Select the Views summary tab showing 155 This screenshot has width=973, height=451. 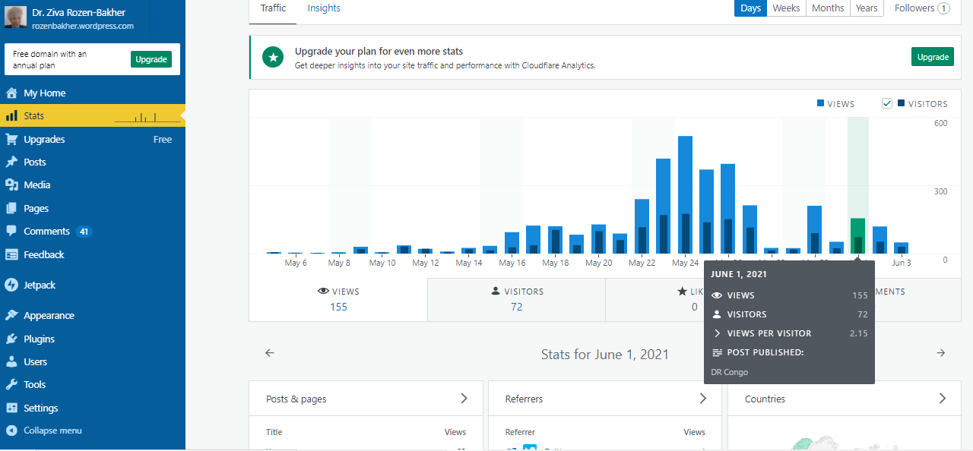(338, 299)
